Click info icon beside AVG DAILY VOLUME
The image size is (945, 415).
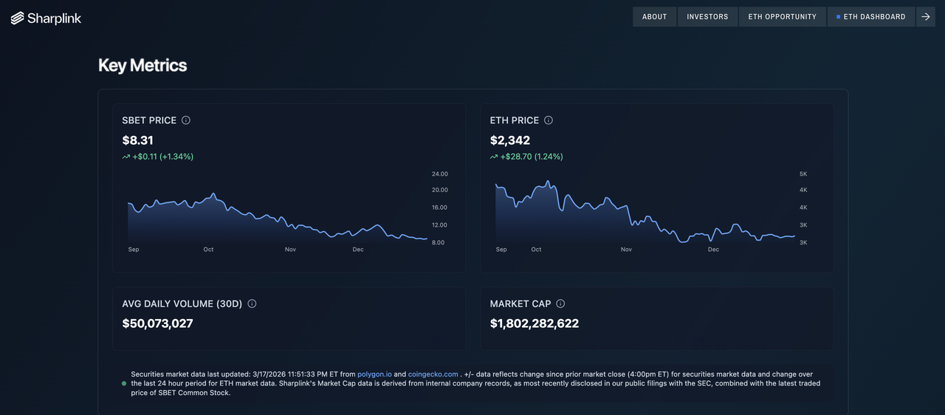252,303
